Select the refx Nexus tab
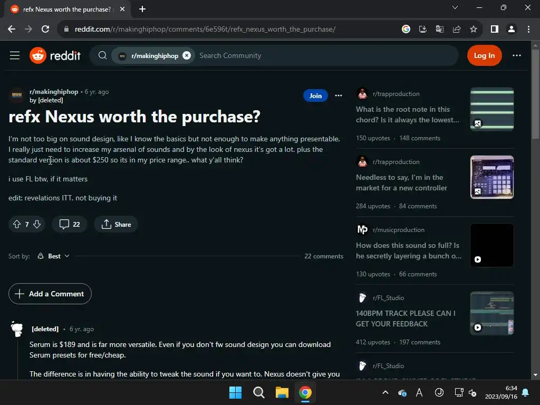Image resolution: width=540 pixels, height=405 pixels. pos(68,9)
